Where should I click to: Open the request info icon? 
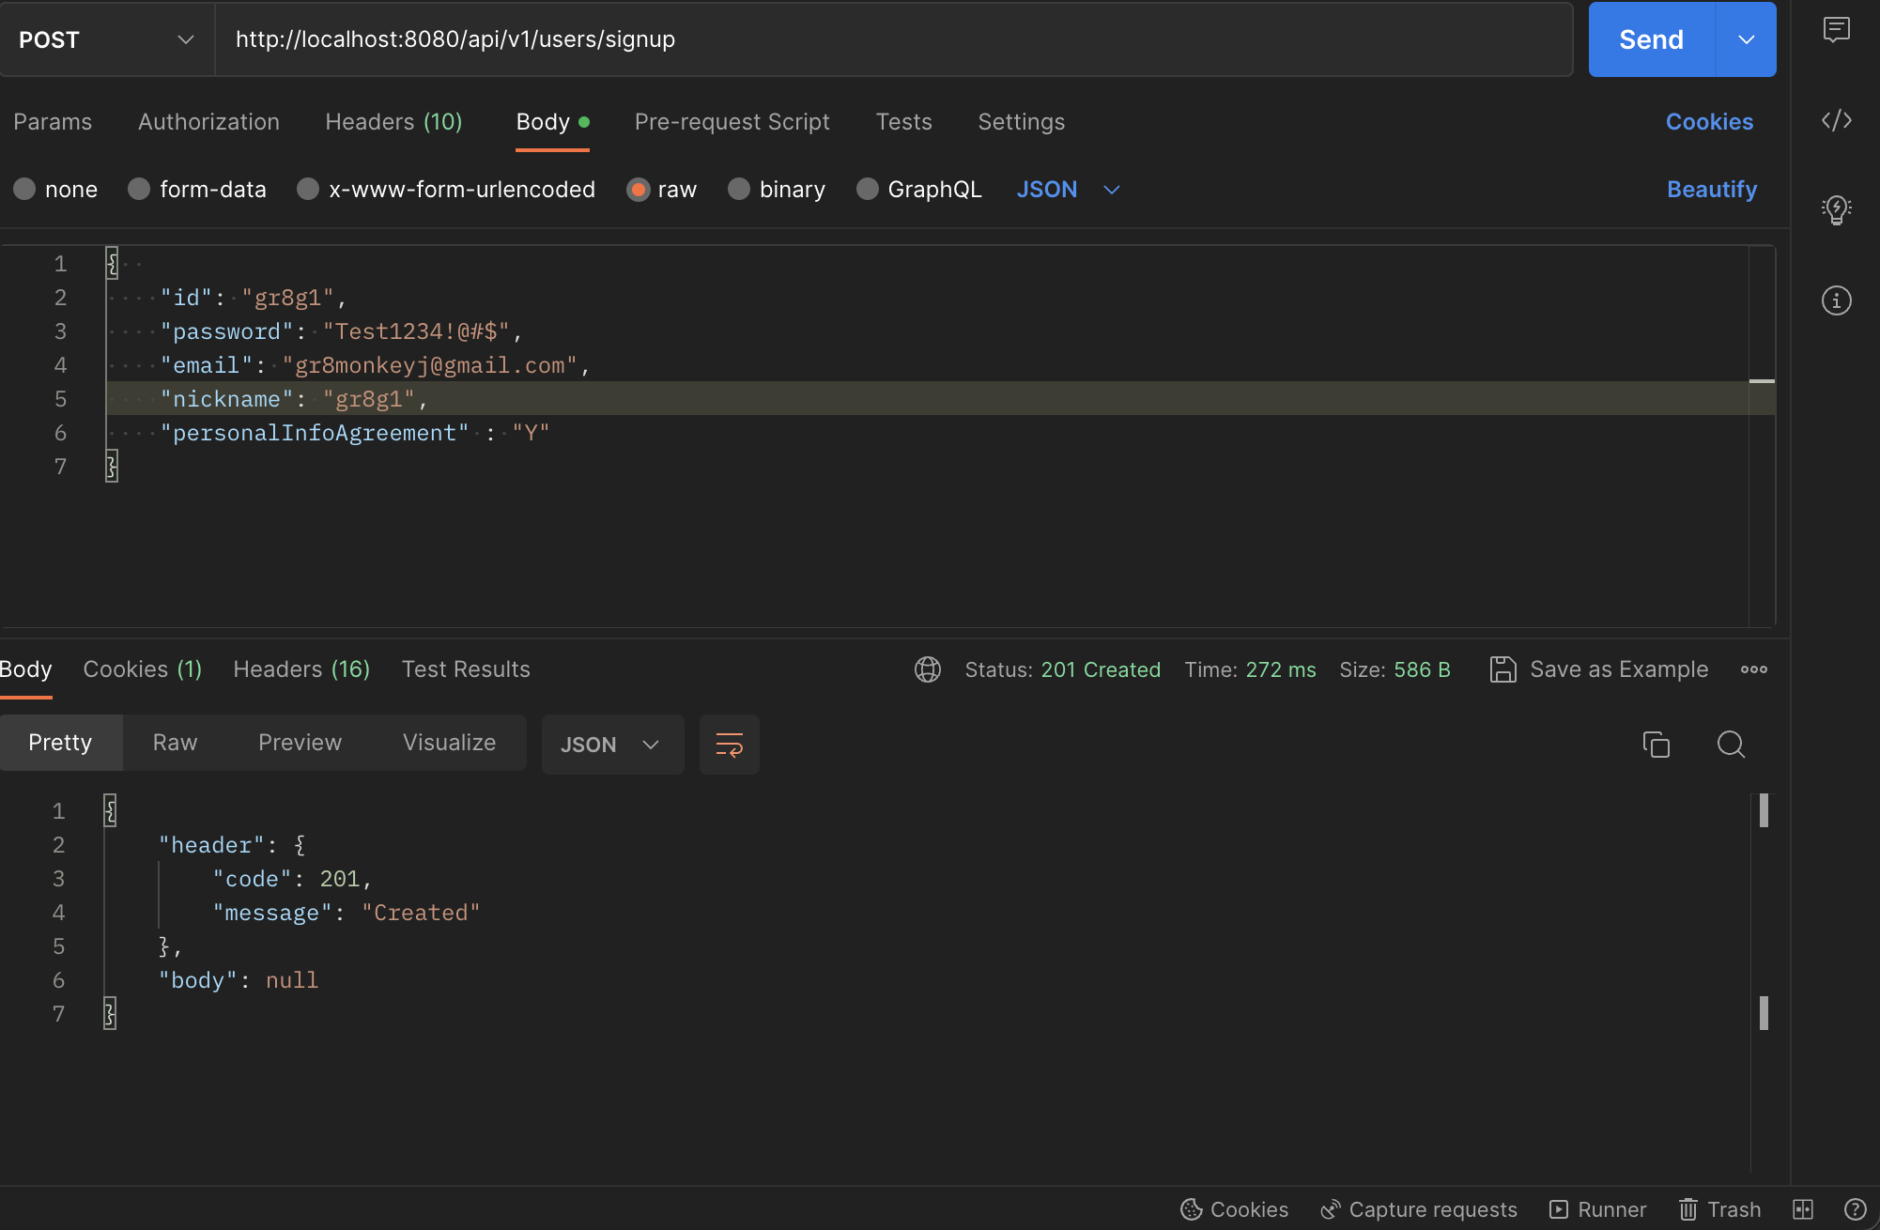[x=1836, y=300]
